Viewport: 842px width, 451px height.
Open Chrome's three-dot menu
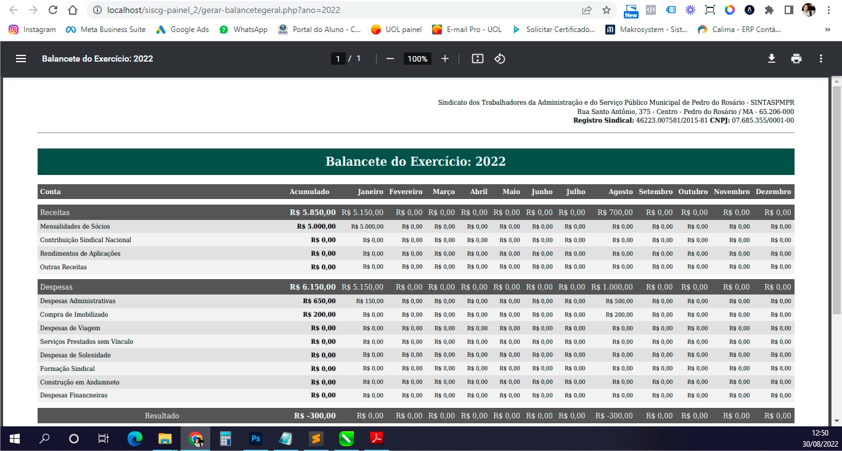click(828, 10)
